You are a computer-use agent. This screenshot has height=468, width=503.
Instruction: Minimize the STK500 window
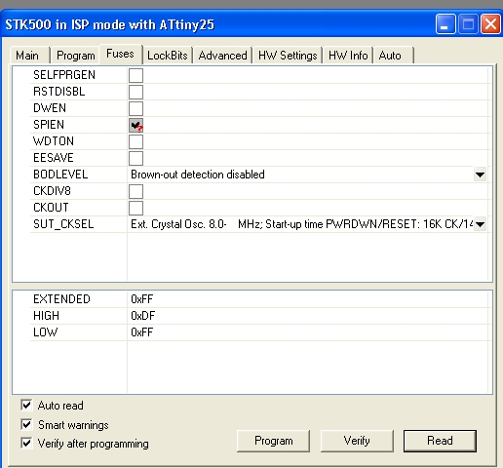pos(445,24)
